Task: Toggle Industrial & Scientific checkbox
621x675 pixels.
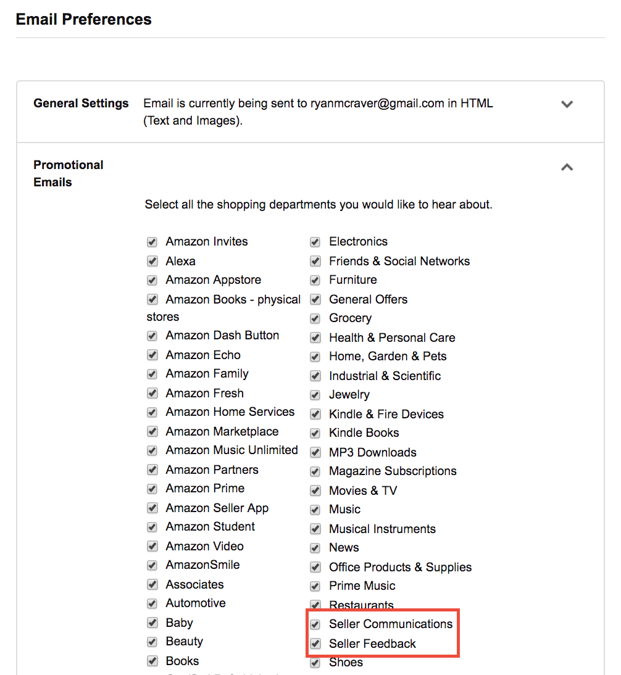Action: (x=315, y=376)
